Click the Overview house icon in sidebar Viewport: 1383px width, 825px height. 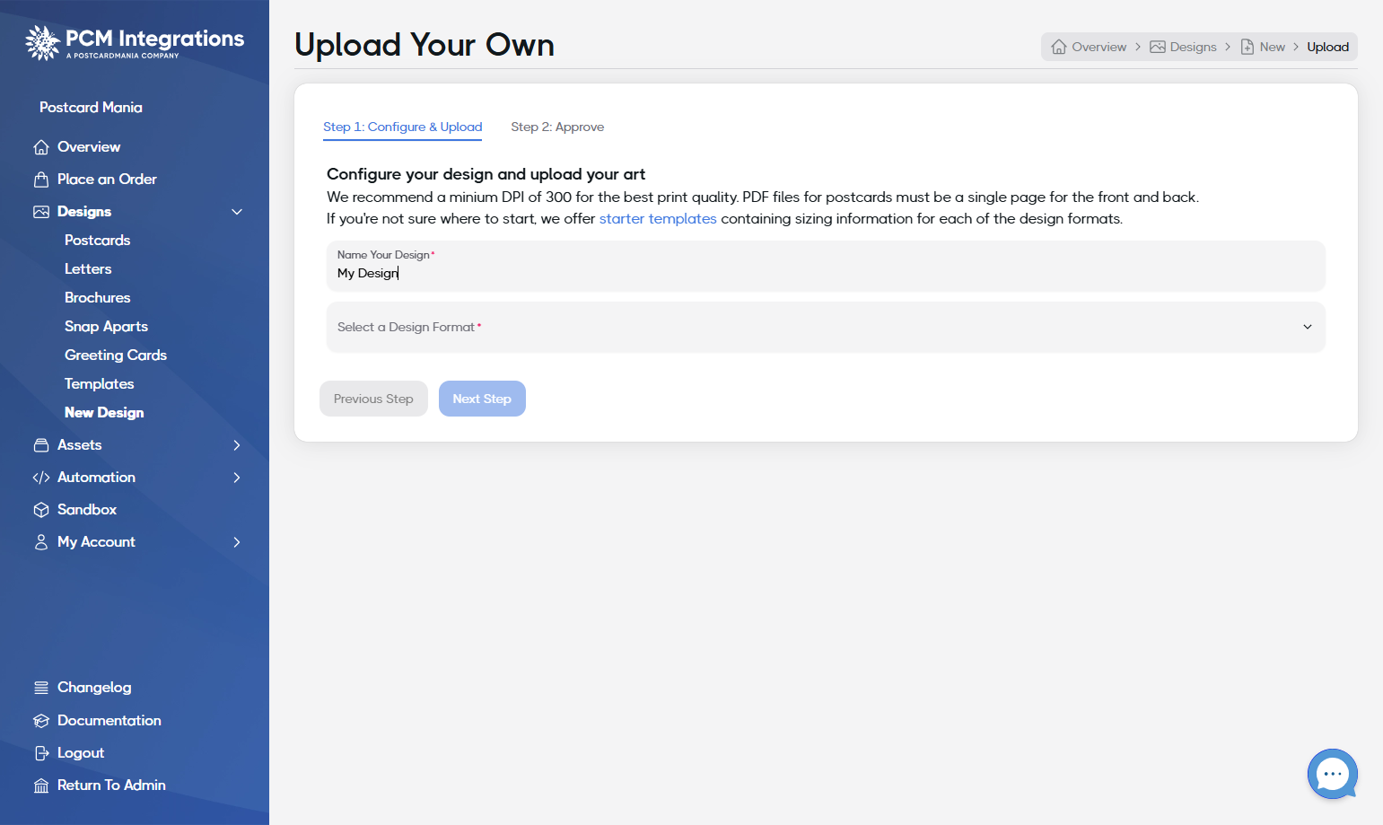[41, 147]
